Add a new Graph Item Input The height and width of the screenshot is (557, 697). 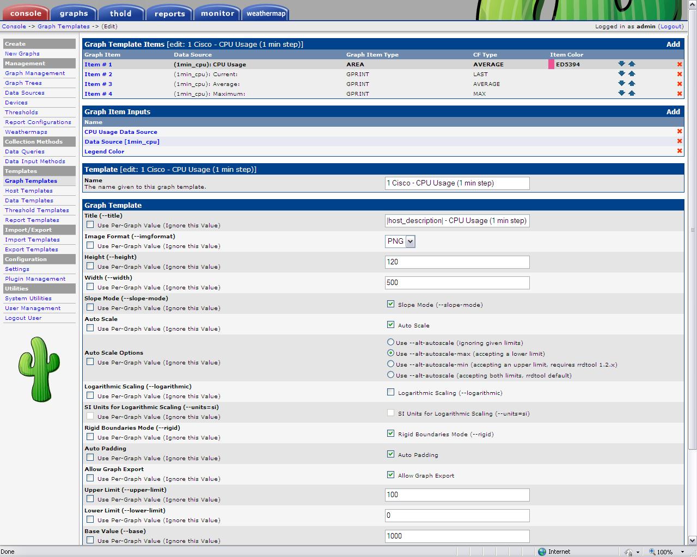point(673,112)
